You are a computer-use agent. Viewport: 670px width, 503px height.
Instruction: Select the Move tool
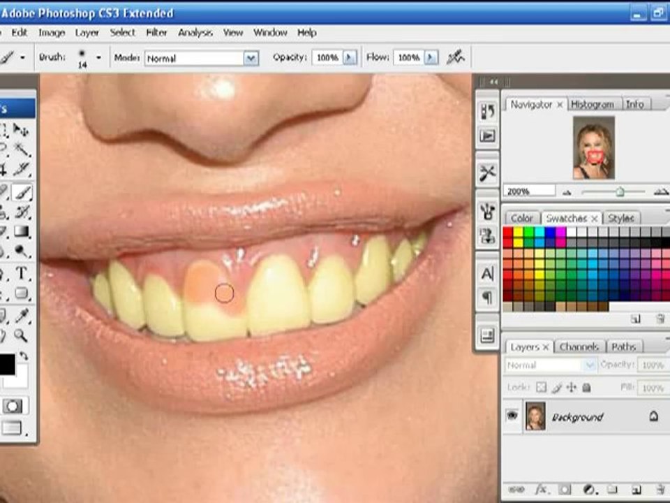pyautogui.click(x=20, y=129)
